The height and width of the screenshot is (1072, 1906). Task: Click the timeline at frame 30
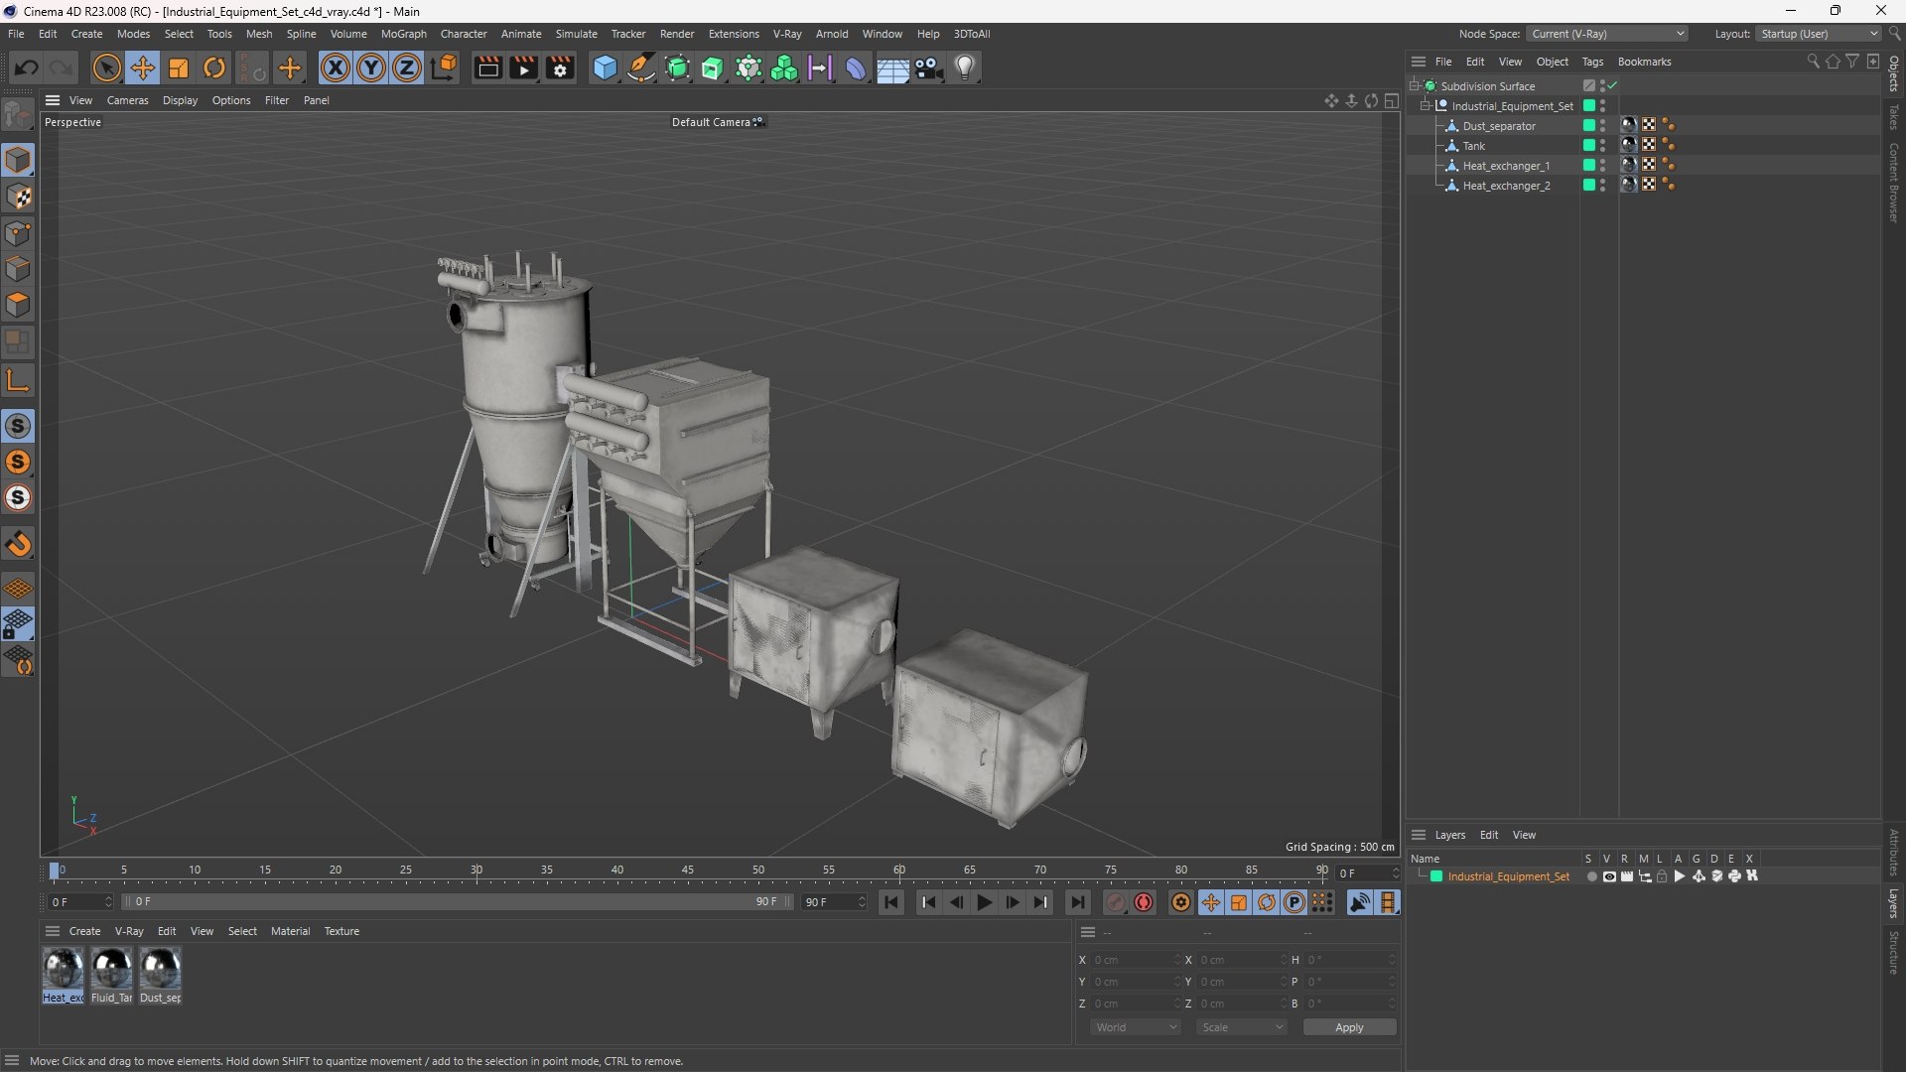[476, 872]
